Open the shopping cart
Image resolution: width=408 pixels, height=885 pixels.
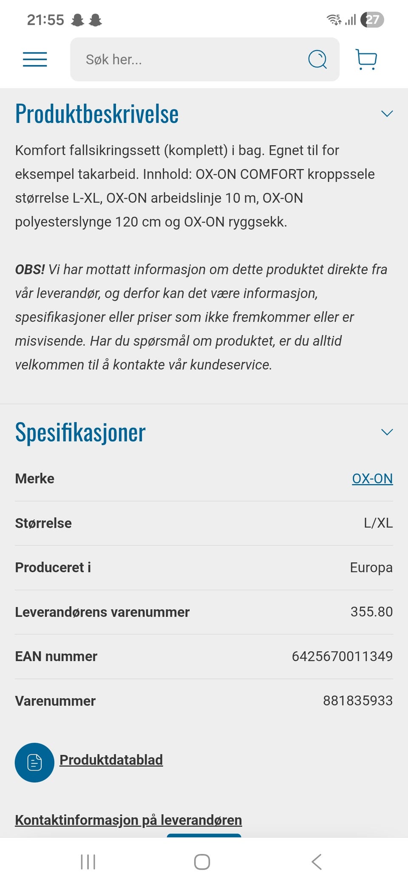pyautogui.click(x=366, y=60)
